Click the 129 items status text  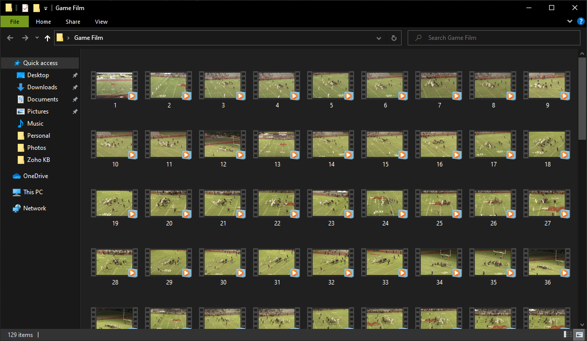pos(20,334)
